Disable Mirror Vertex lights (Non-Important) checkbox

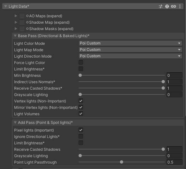pyautogui.click(x=81, y=107)
